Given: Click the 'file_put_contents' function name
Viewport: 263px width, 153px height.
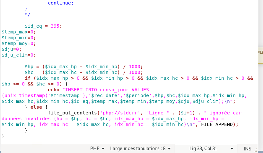Looking at the screenshot, I should 72,113.
